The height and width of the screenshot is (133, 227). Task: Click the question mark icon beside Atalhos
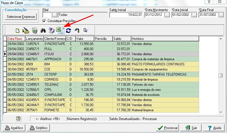pos(18,119)
